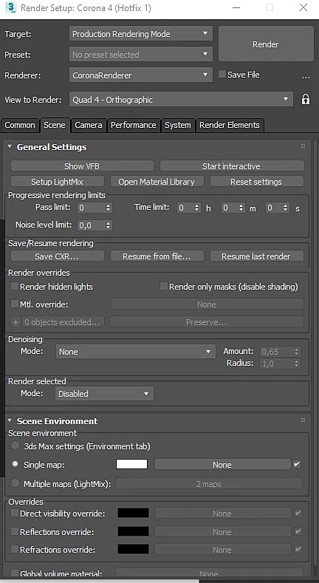Enable Refractions override checkbox
This screenshot has height=583, width=319.
(x=15, y=549)
